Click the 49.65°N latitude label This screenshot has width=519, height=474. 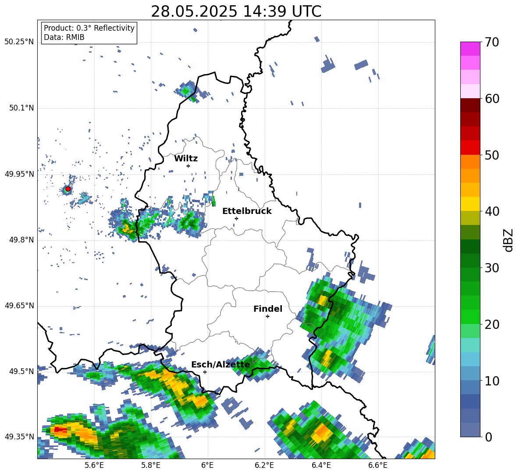19,306
